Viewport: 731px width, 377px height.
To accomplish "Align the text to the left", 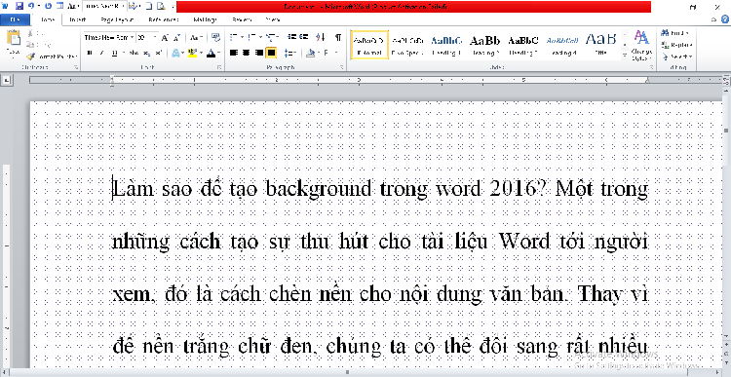I will click(234, 53).
